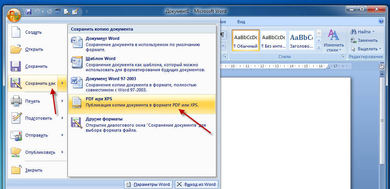Click into blank document page
Viewport: 390px width, 189px height.
(285, 133)
